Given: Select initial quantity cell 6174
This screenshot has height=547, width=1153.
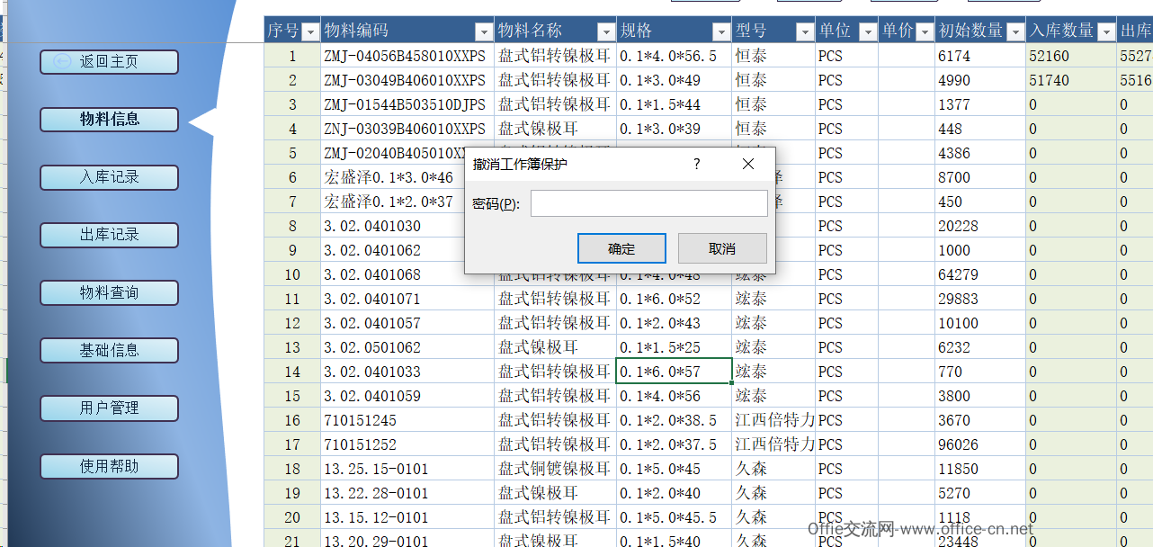Looking at the screenshot, I should [980, 56].
